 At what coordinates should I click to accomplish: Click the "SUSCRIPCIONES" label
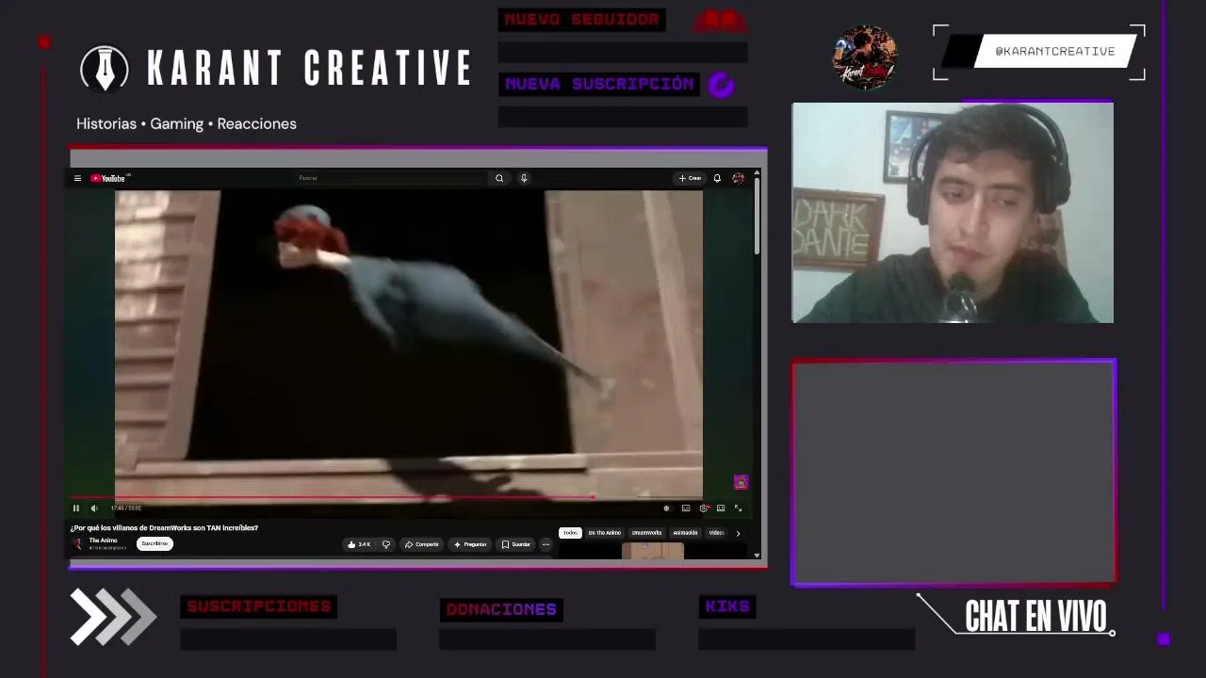258,606
